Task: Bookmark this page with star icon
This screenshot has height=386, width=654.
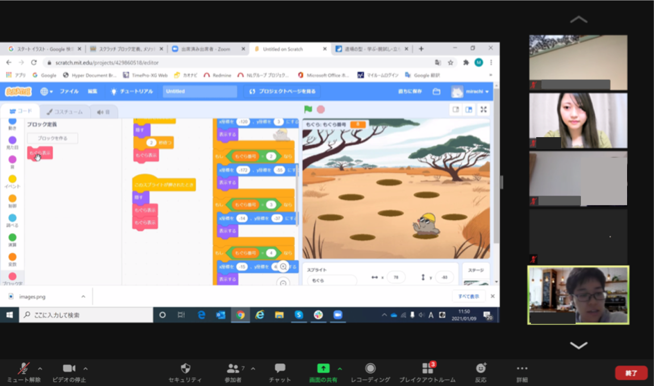Action: (x=450, y=62)
